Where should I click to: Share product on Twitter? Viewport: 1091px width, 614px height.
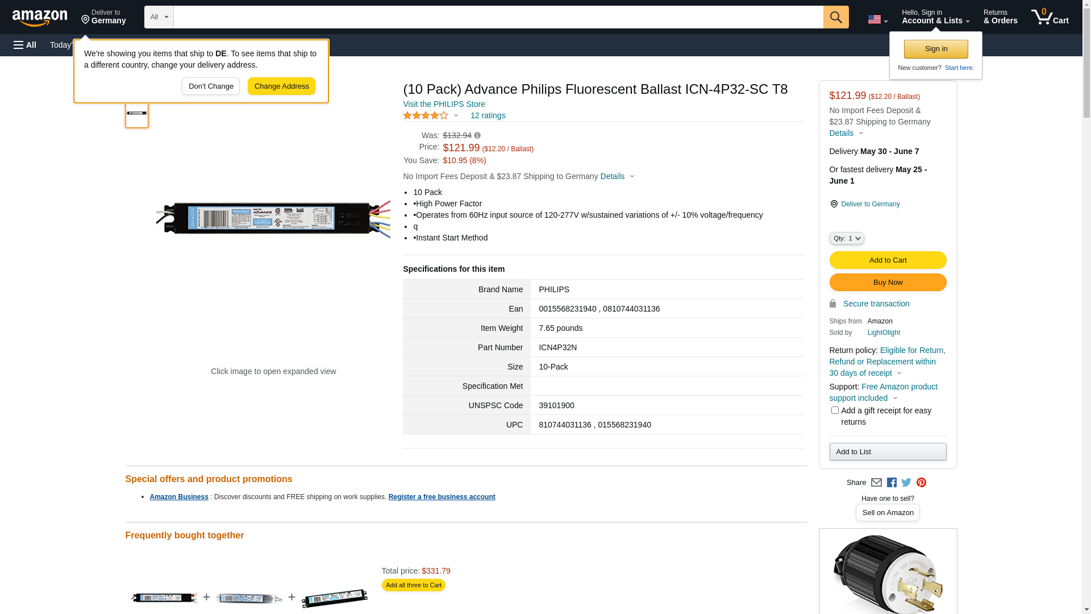906,483
